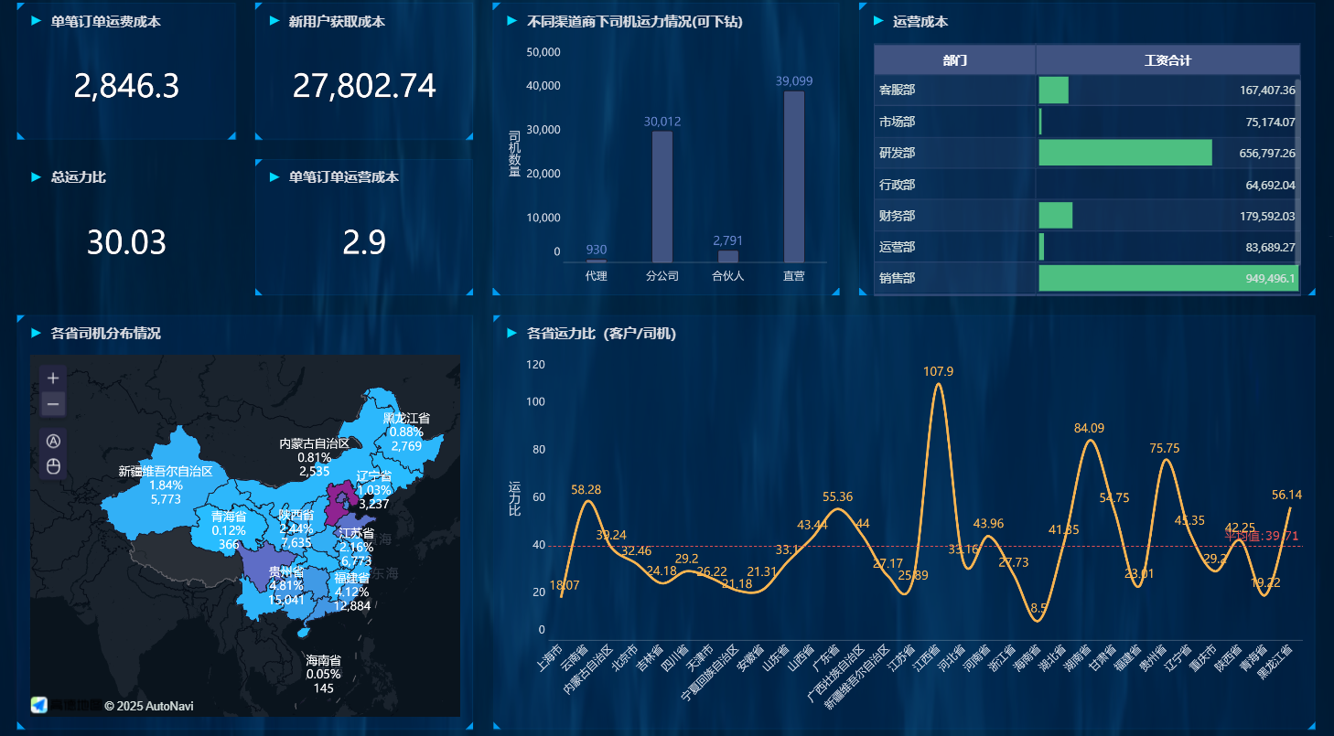Select the 合伙人 bar in the channel chart
This screenshot has height=736, width=1334.
click(728, 256)
